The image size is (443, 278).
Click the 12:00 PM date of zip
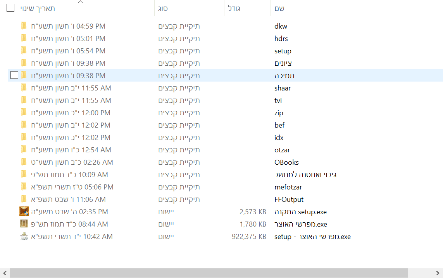coord(71,113)
